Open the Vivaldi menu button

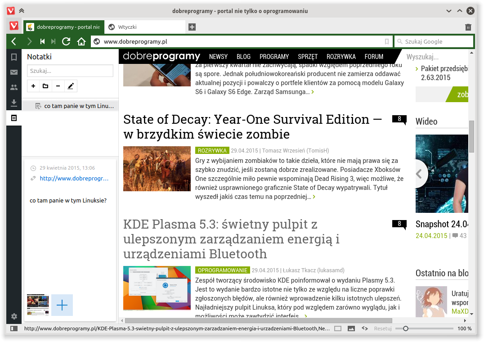coord(13,26)
